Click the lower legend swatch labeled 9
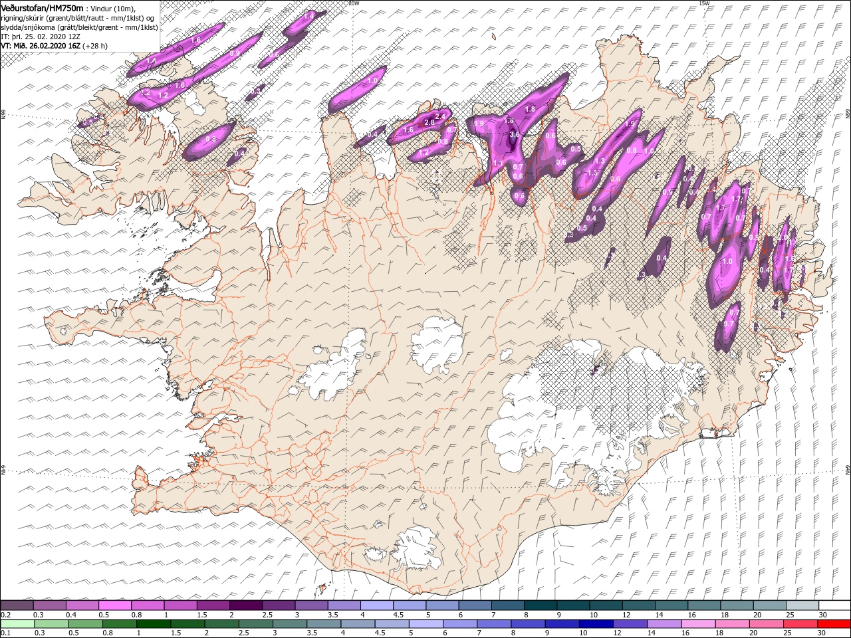The height and width of the screenshot is (638, 851). 562,623
